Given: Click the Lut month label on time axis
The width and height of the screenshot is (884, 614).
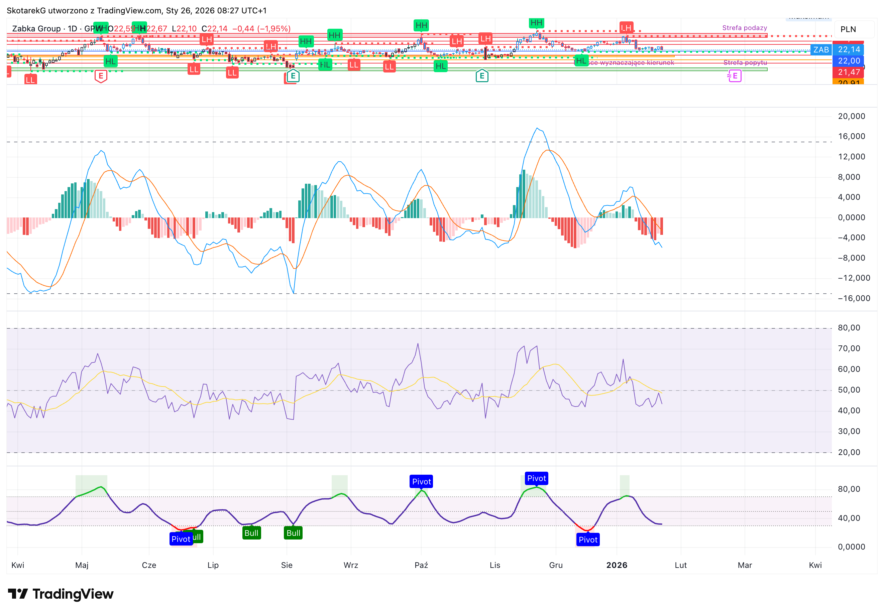Looking at the screenshot, I should (681, 565).
